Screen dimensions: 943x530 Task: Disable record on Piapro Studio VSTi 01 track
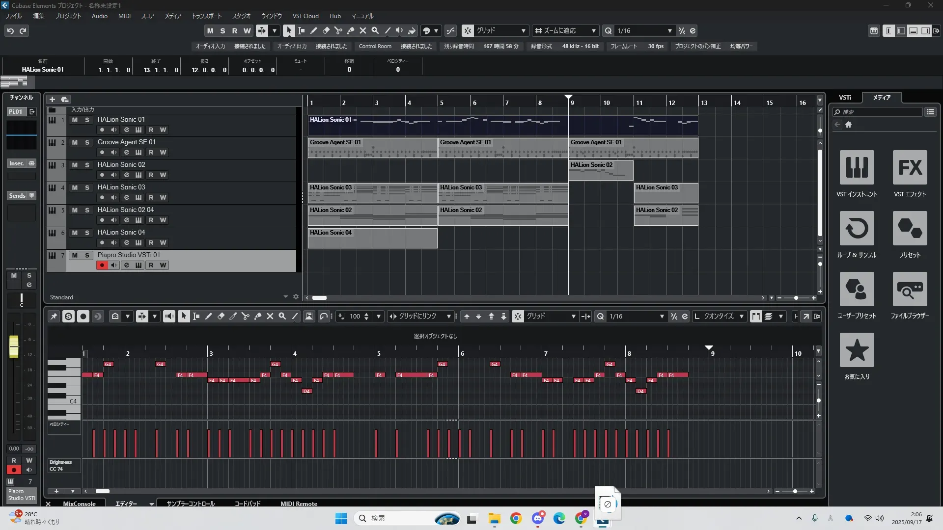coord(102,265)
